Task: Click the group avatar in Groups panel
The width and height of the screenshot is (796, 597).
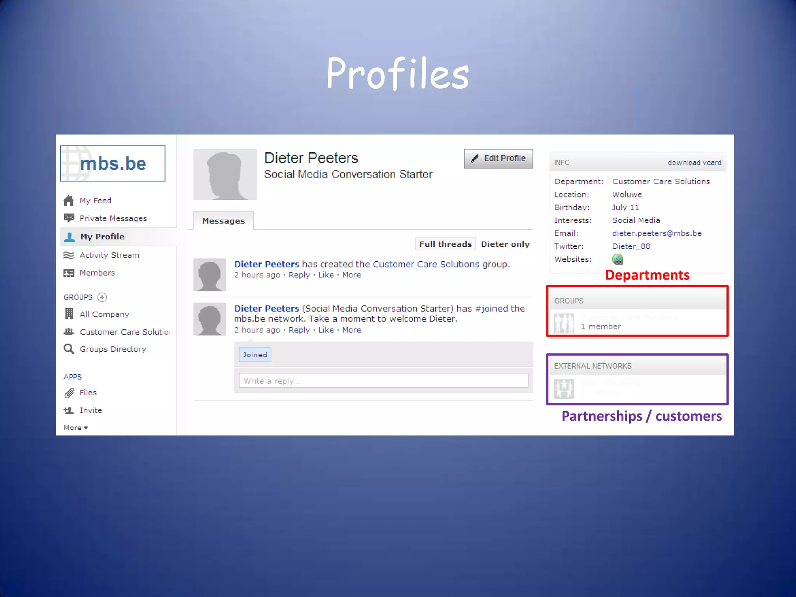Action: click(564, 323)
